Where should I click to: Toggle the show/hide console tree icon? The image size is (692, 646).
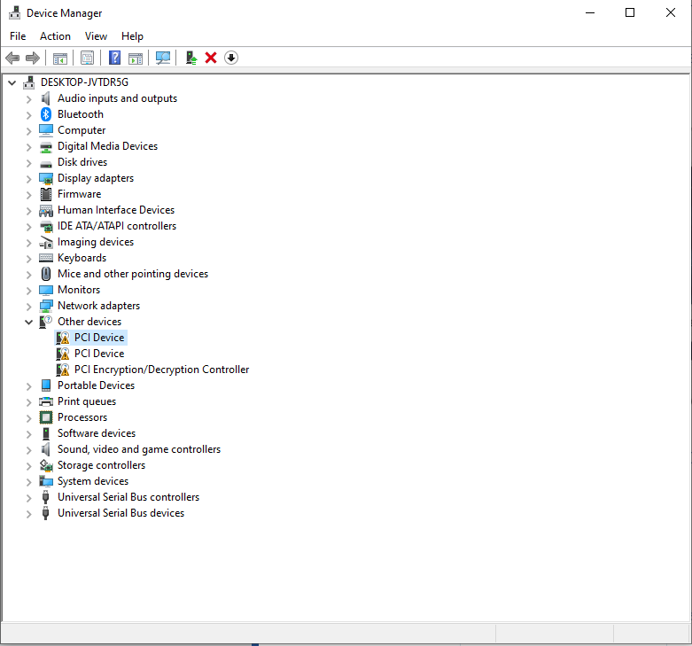click(x=60, y=58)
